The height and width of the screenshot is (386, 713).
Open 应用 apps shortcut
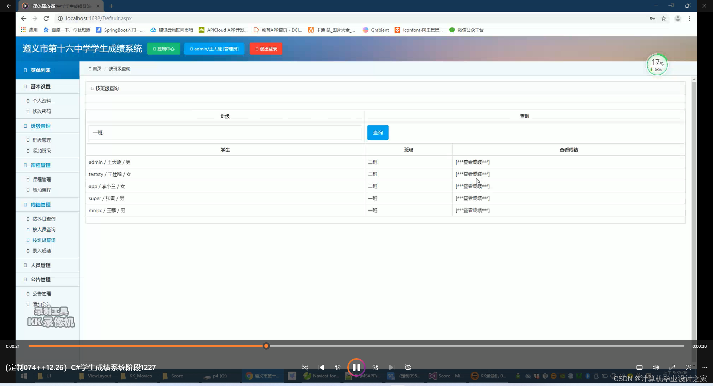[x=29, y=30]
